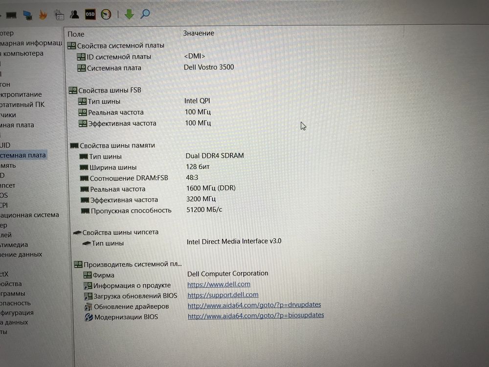The width and height of the screenshot is (489, 367).
Task: Click the blue magnifier search icon
Action: click(145, 14)
